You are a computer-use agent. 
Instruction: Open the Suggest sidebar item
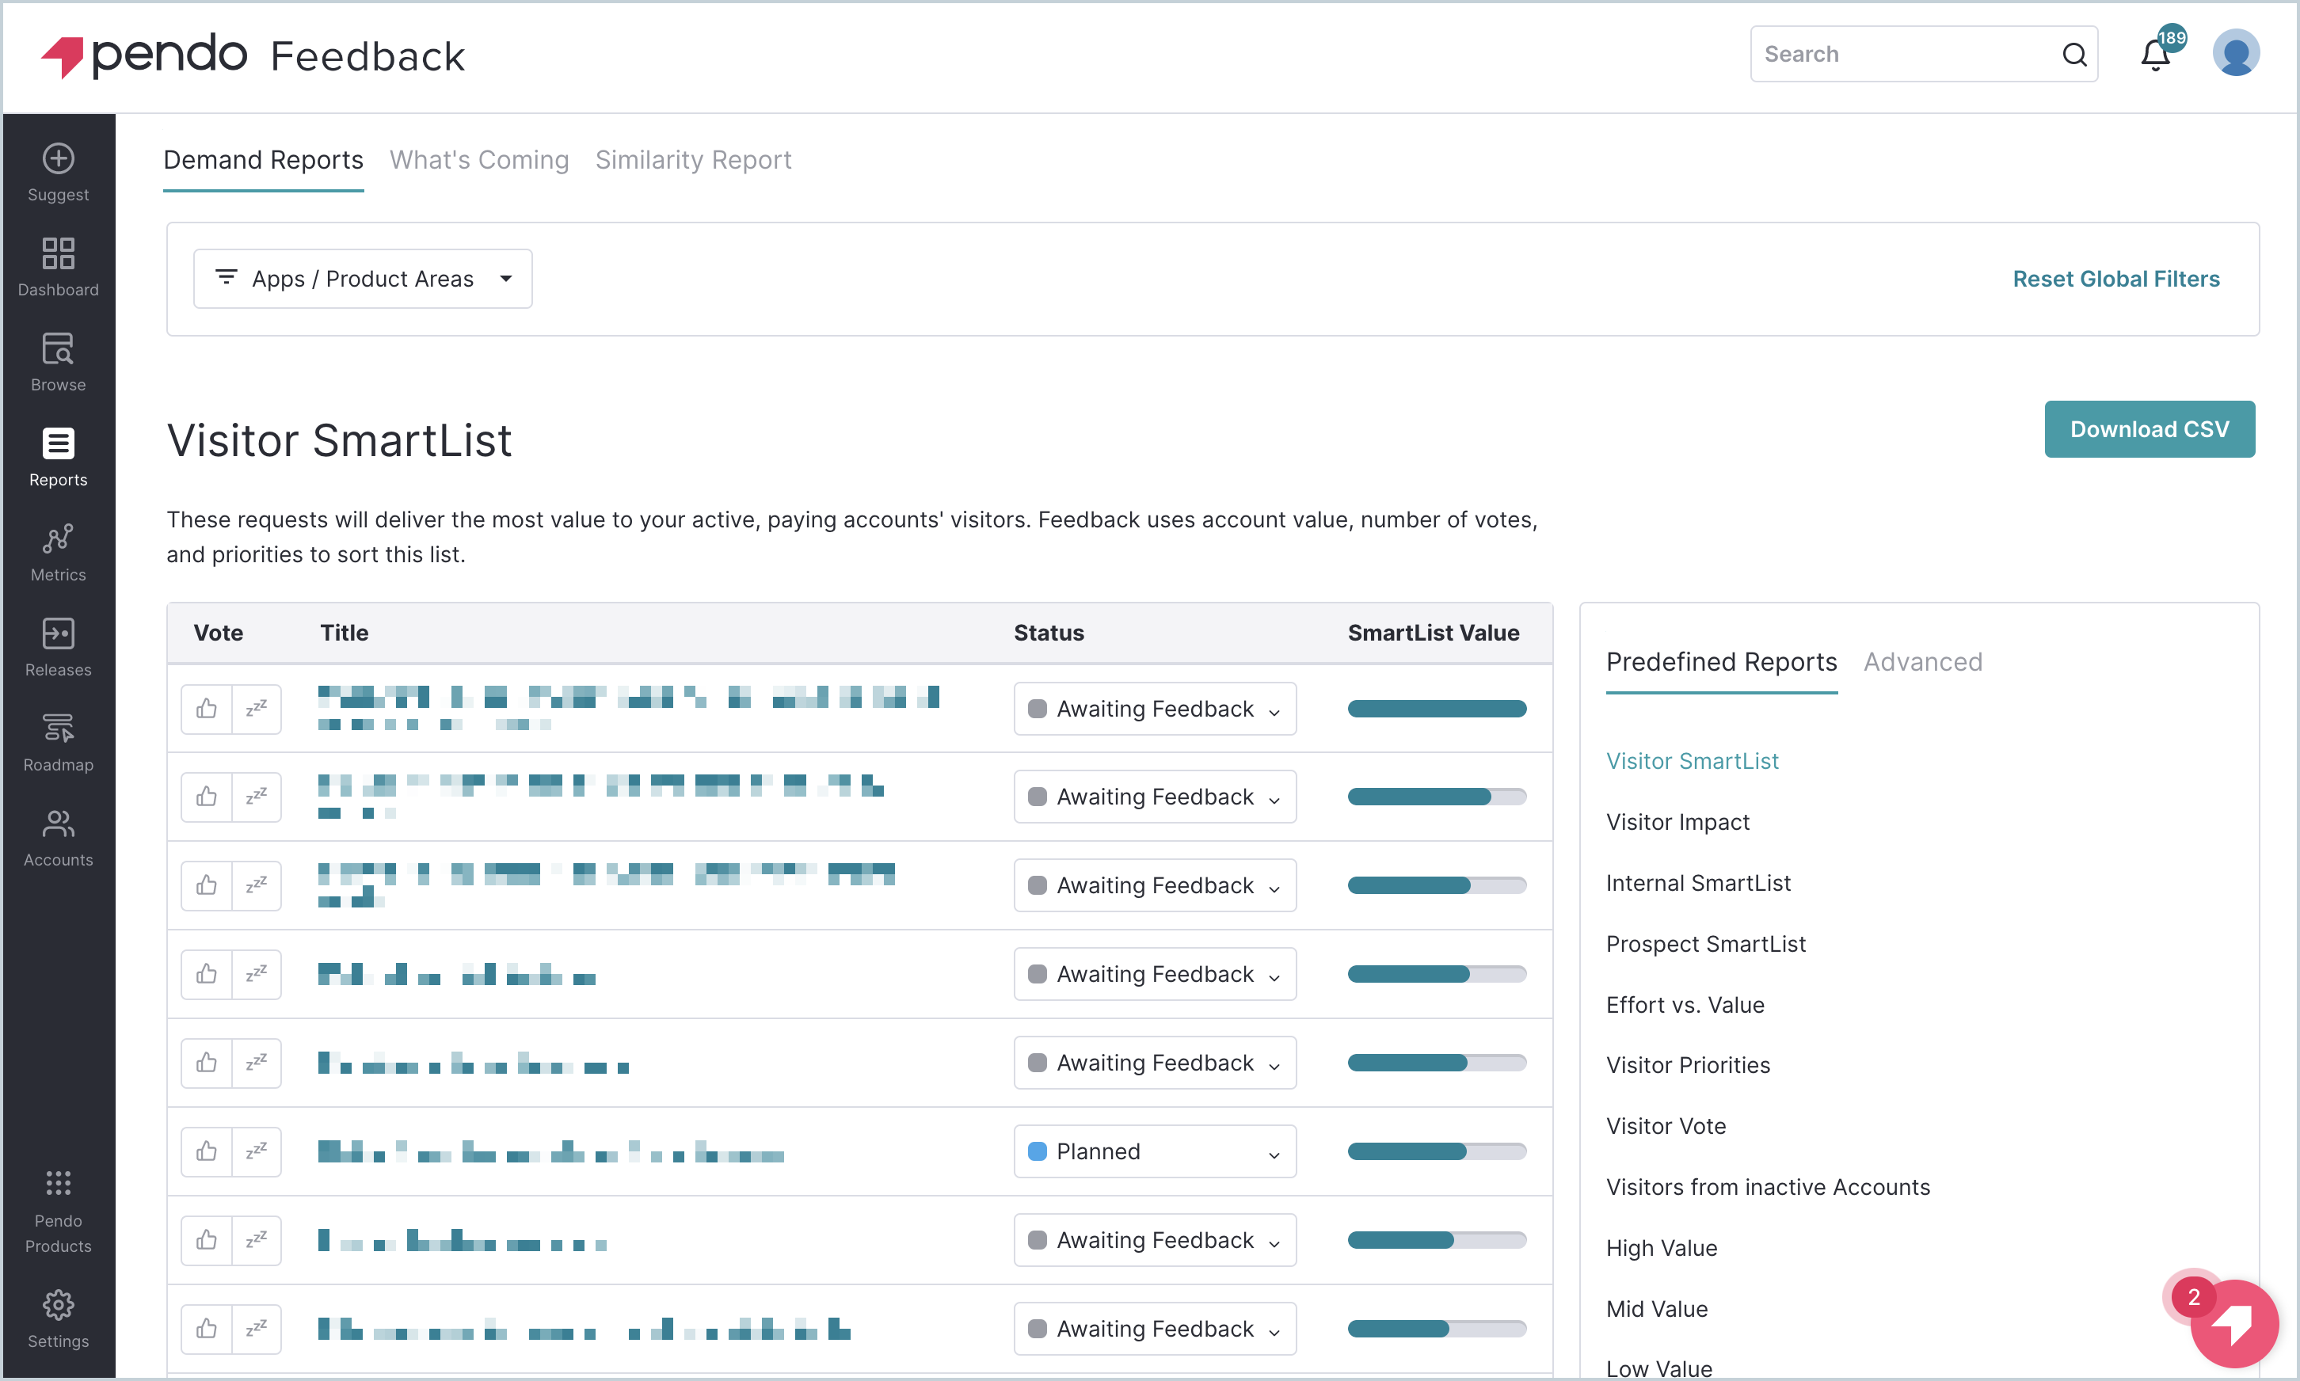point(58,173)
